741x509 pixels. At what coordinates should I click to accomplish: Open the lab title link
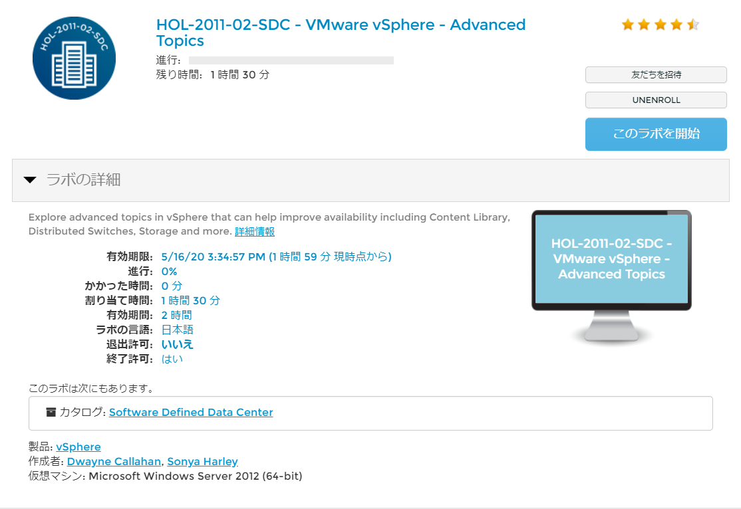click(341, 33)
